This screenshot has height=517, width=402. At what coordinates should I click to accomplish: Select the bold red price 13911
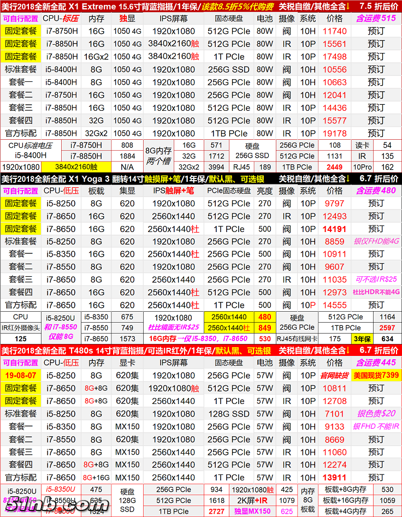click(x=334, y=477)
